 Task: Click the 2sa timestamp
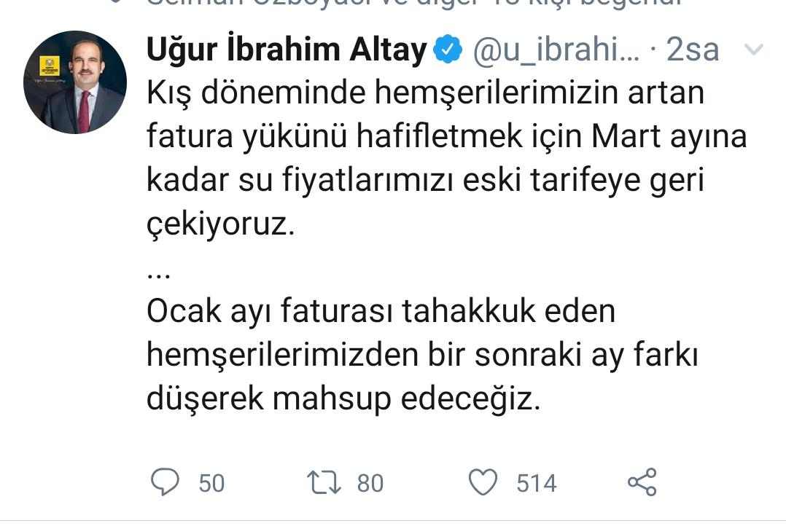693,50
